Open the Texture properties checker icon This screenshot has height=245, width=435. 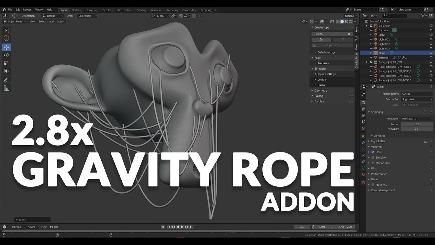[x=363, y=183]
